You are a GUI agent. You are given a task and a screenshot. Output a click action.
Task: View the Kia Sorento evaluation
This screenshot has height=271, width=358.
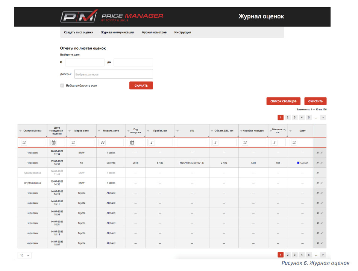pyautogui.click(x=318, y=163)
